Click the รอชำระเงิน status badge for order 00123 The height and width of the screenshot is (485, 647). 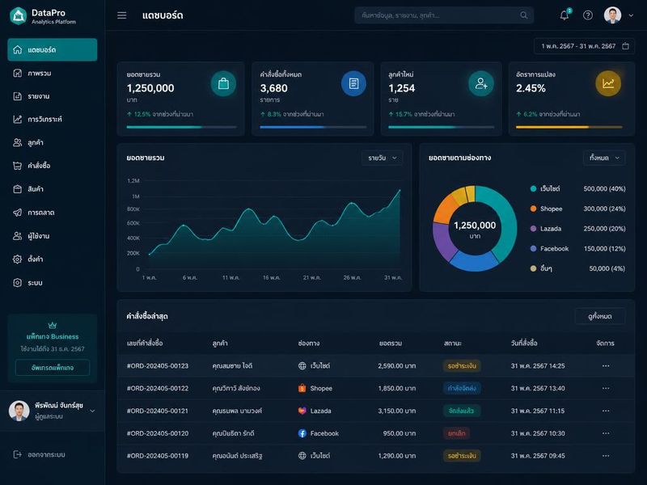point(462,366)
